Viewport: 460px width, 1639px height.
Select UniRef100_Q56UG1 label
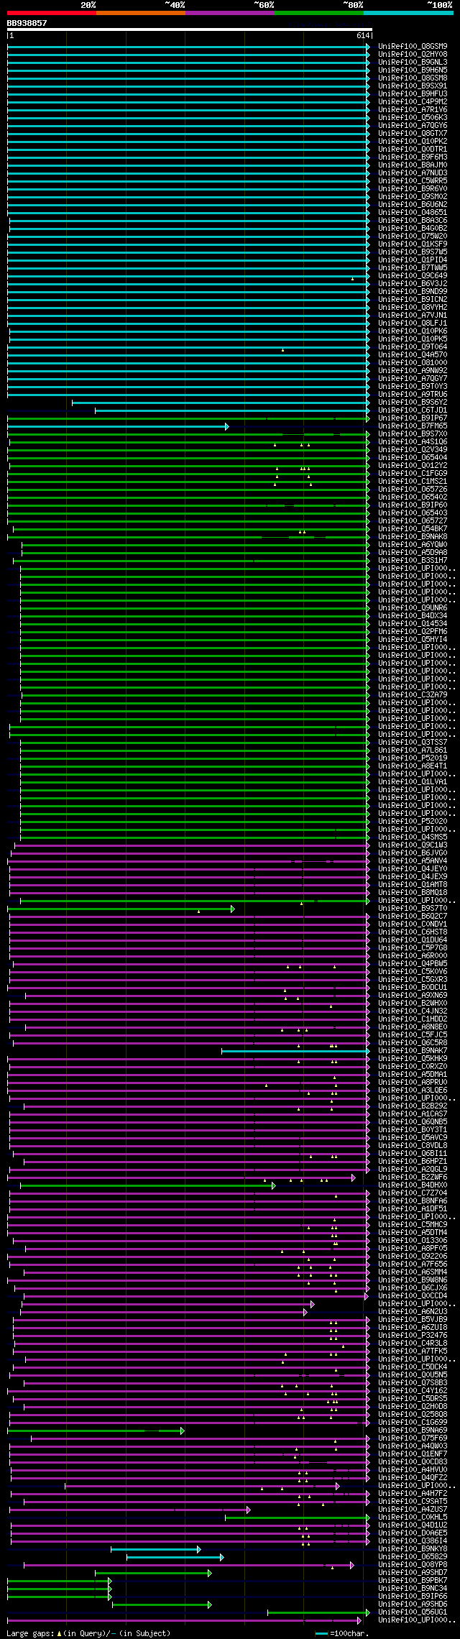(413, 1612)
